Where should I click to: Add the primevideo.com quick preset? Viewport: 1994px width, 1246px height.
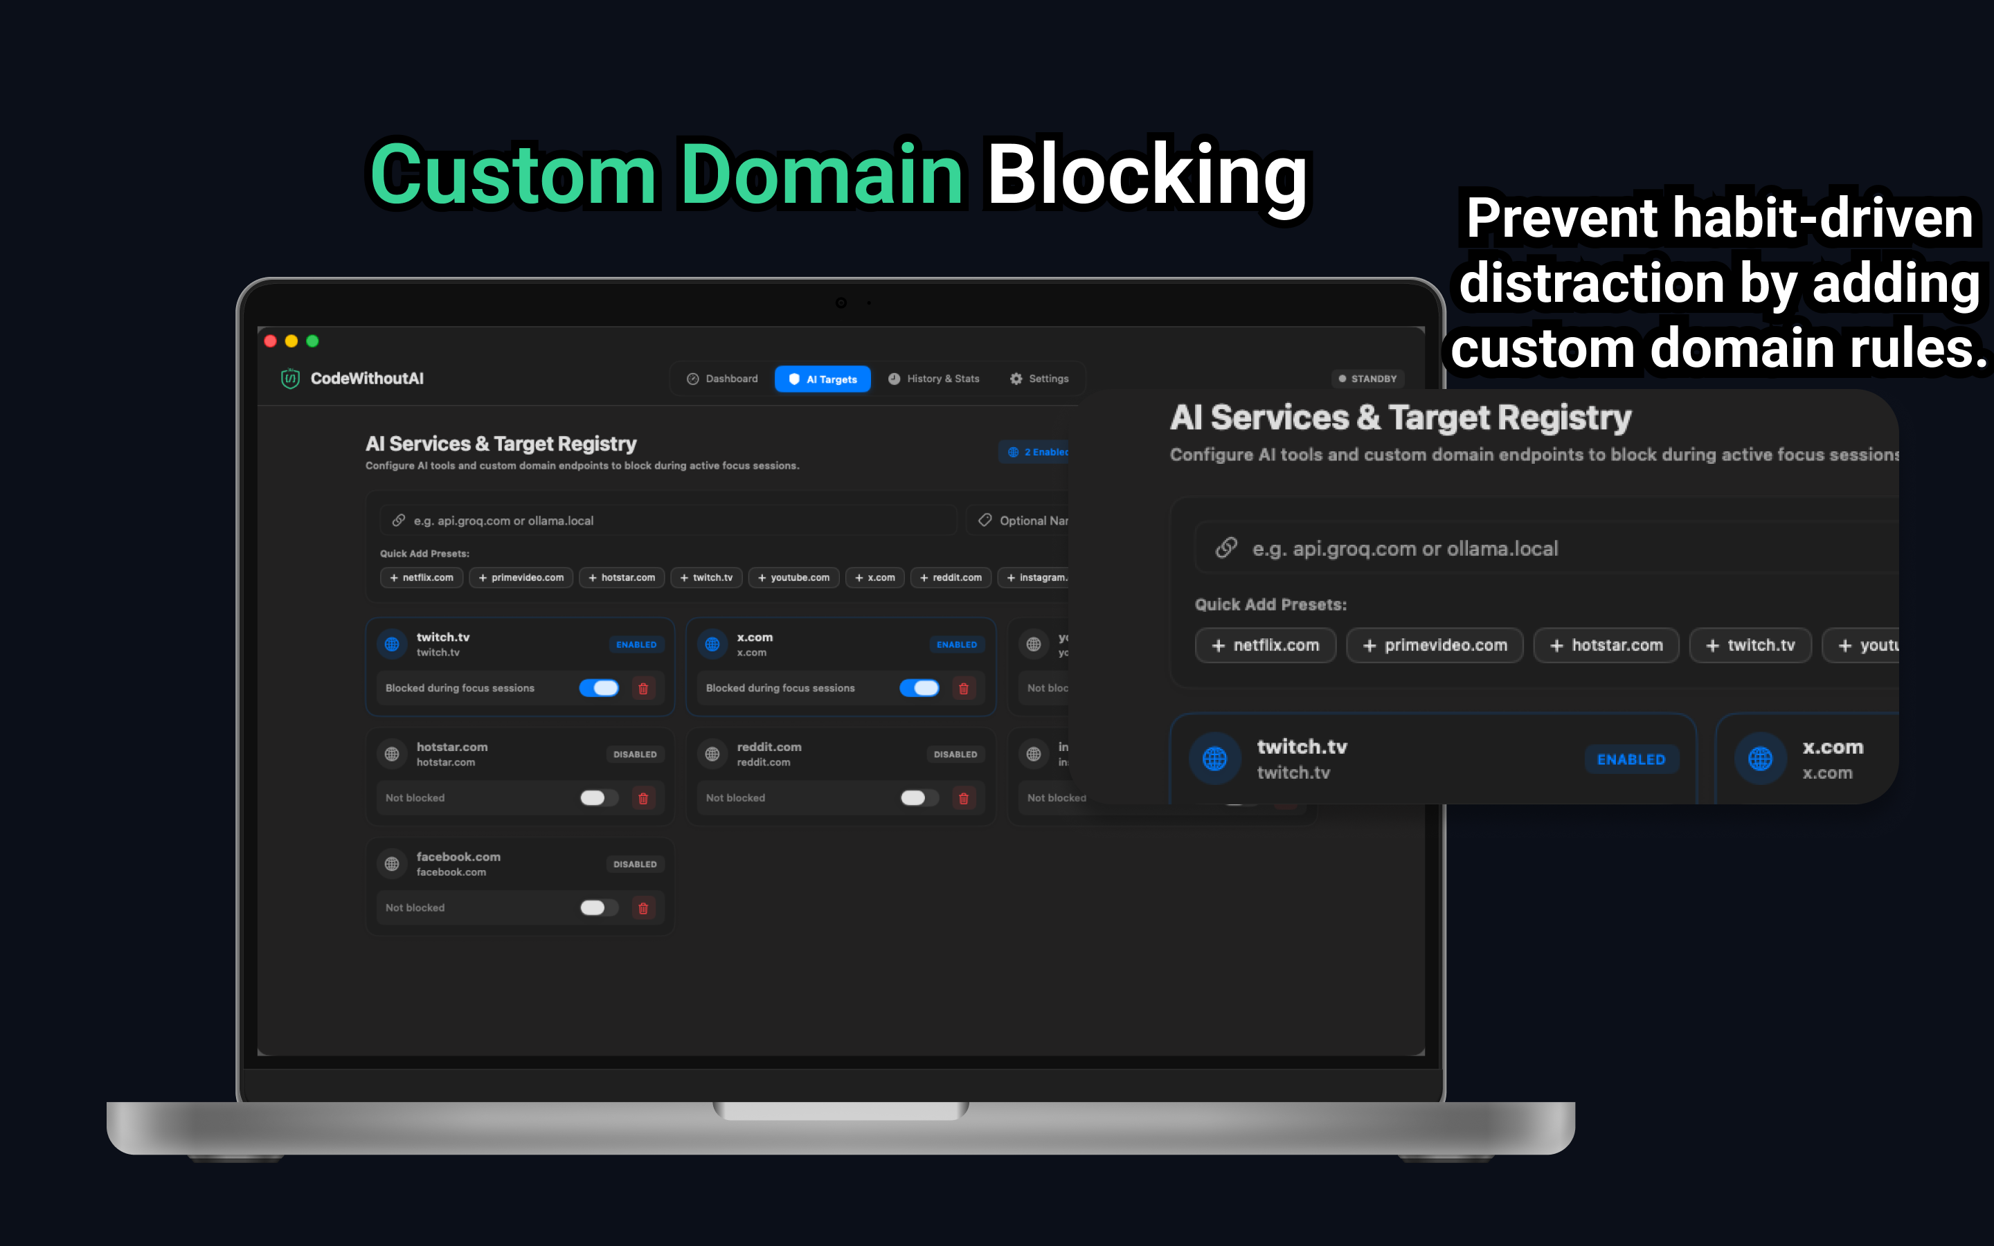[521, 578]
